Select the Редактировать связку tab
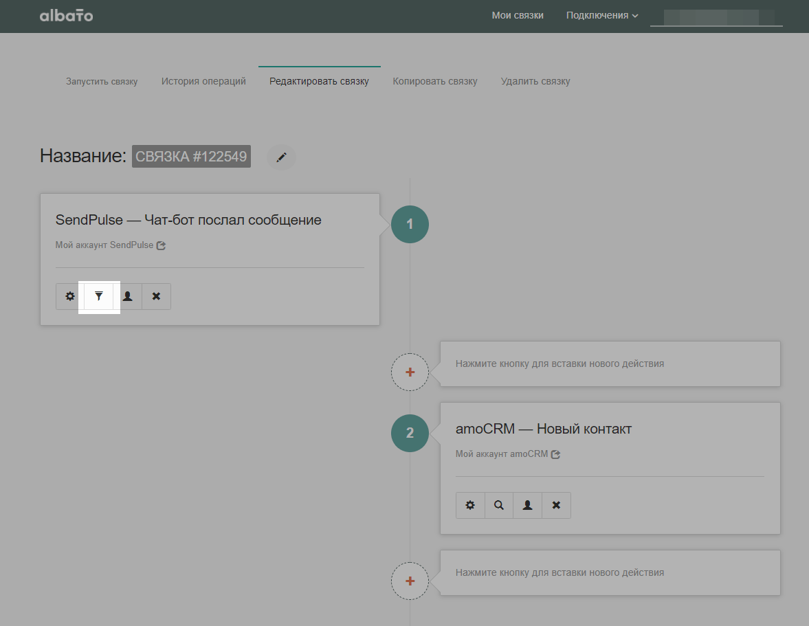Viewport: 809px width, 626px height. (x=319, y=82)
